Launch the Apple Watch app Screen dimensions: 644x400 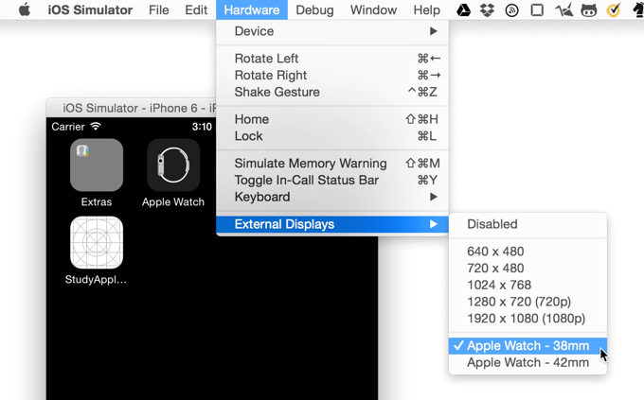point(173,165)
